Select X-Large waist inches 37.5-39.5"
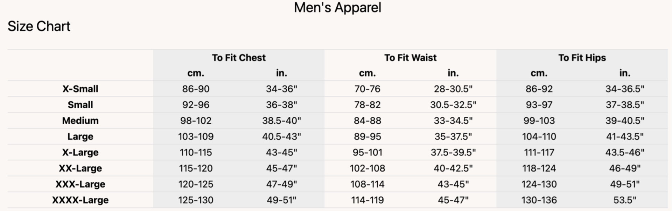Image resolution: width=672 pixels, height=211 pixels. [453, 152]
